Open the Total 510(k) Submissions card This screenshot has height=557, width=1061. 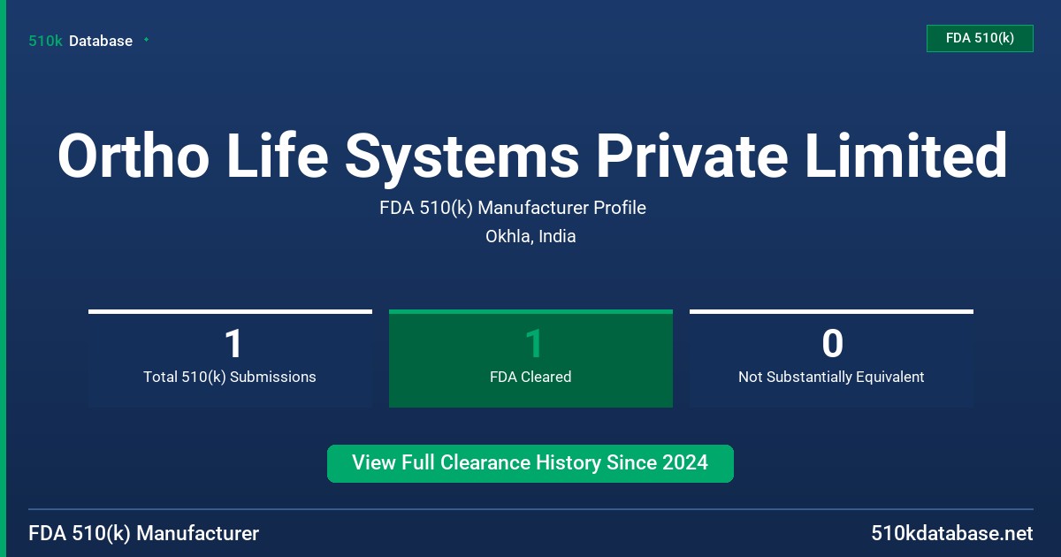pyautogui.click(x=230, y=358)
